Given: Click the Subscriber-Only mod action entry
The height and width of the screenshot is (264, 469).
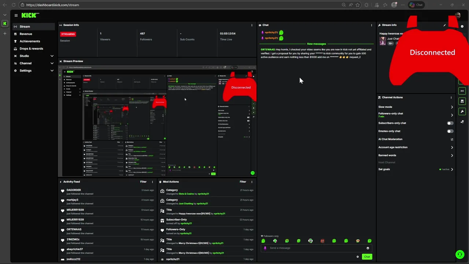Looking at the screenshot, I should pos(207,221).
